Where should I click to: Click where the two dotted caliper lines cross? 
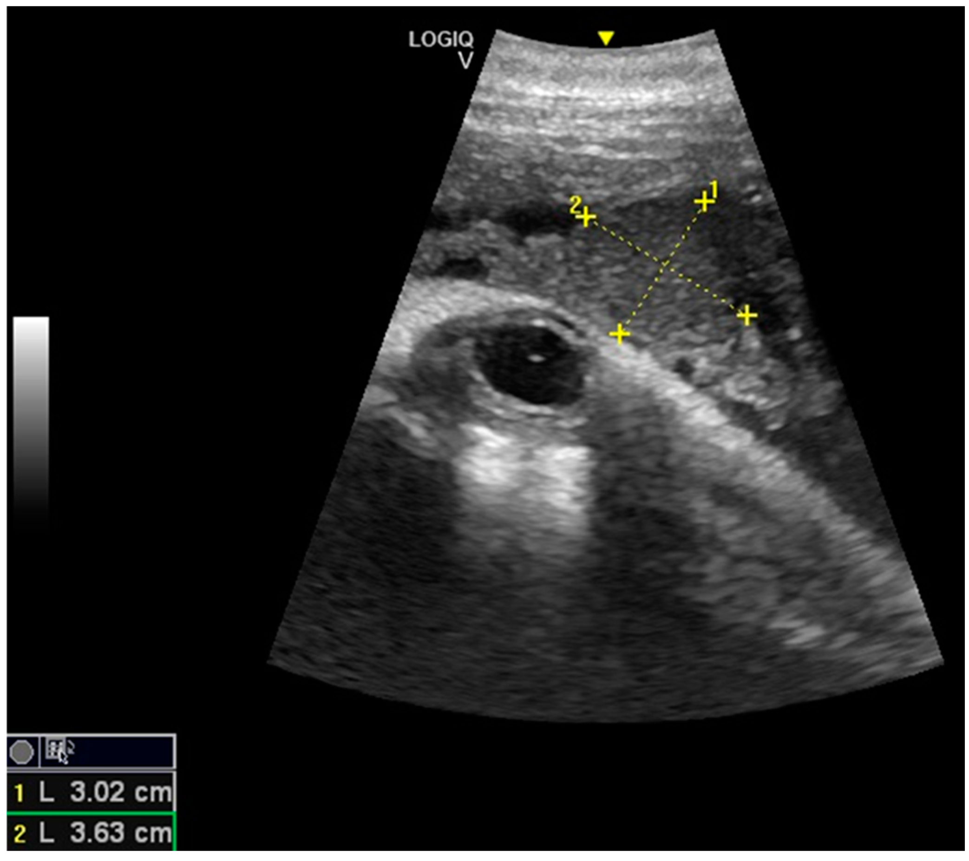pyautogui.click(x=665, y=264)
